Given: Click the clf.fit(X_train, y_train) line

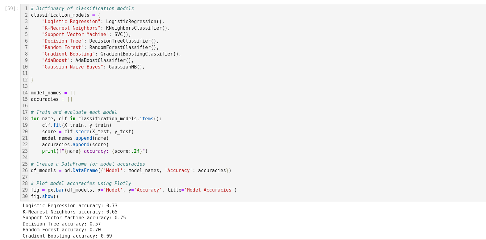Looking at the screenshot, I should 77,125.
